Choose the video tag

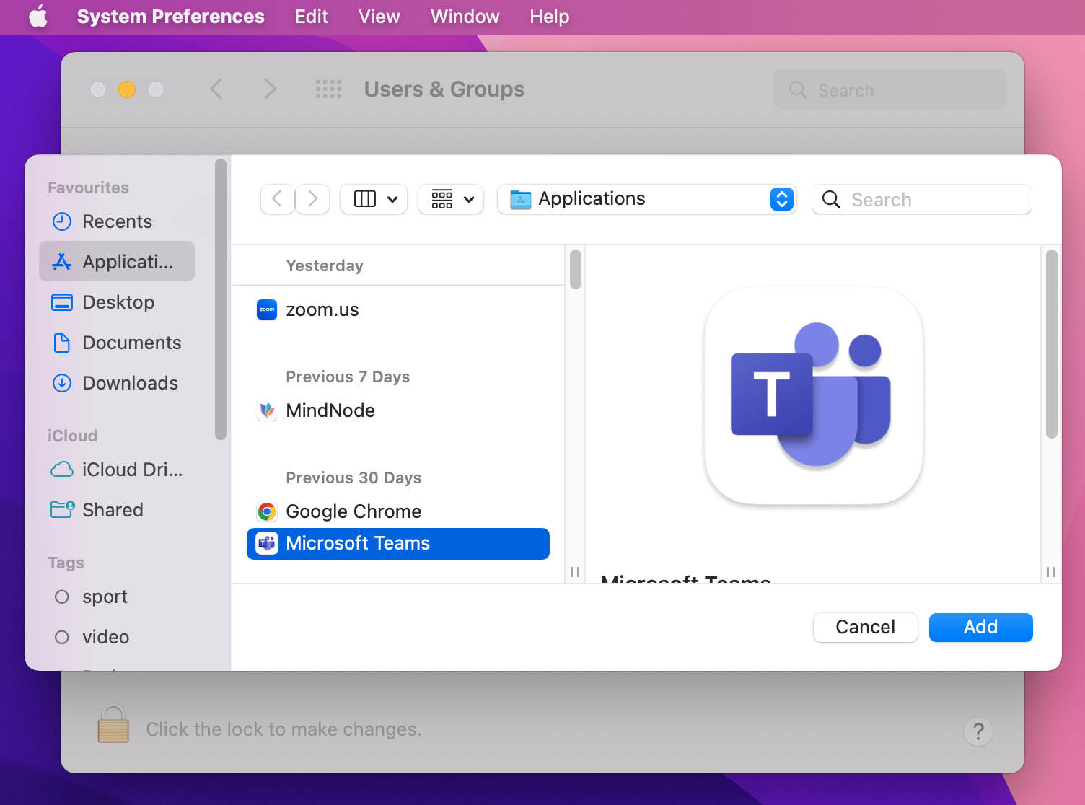click(x=117, y=637)
